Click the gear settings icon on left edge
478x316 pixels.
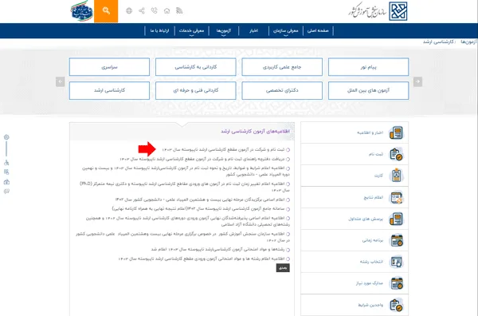click(6, 137)
